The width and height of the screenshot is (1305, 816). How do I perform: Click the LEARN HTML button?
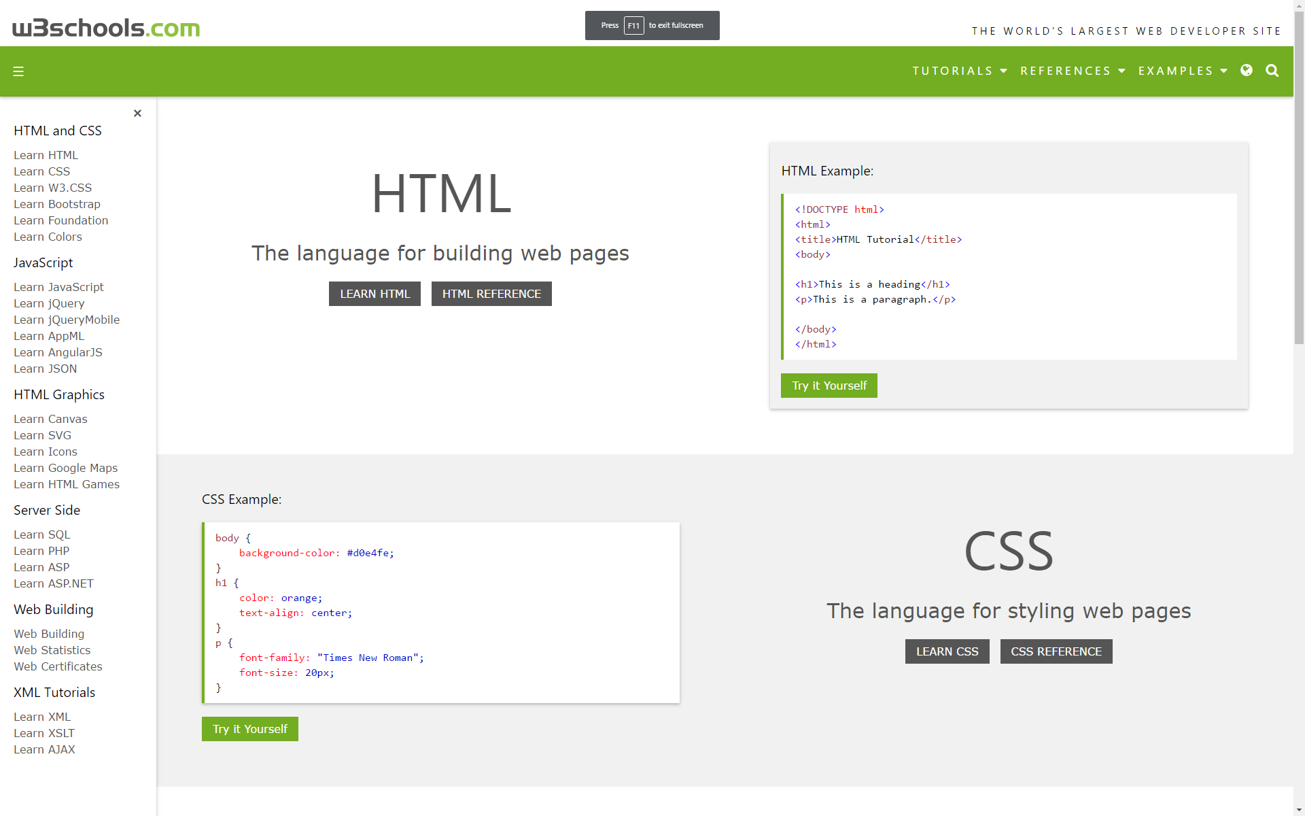(375, 294)
